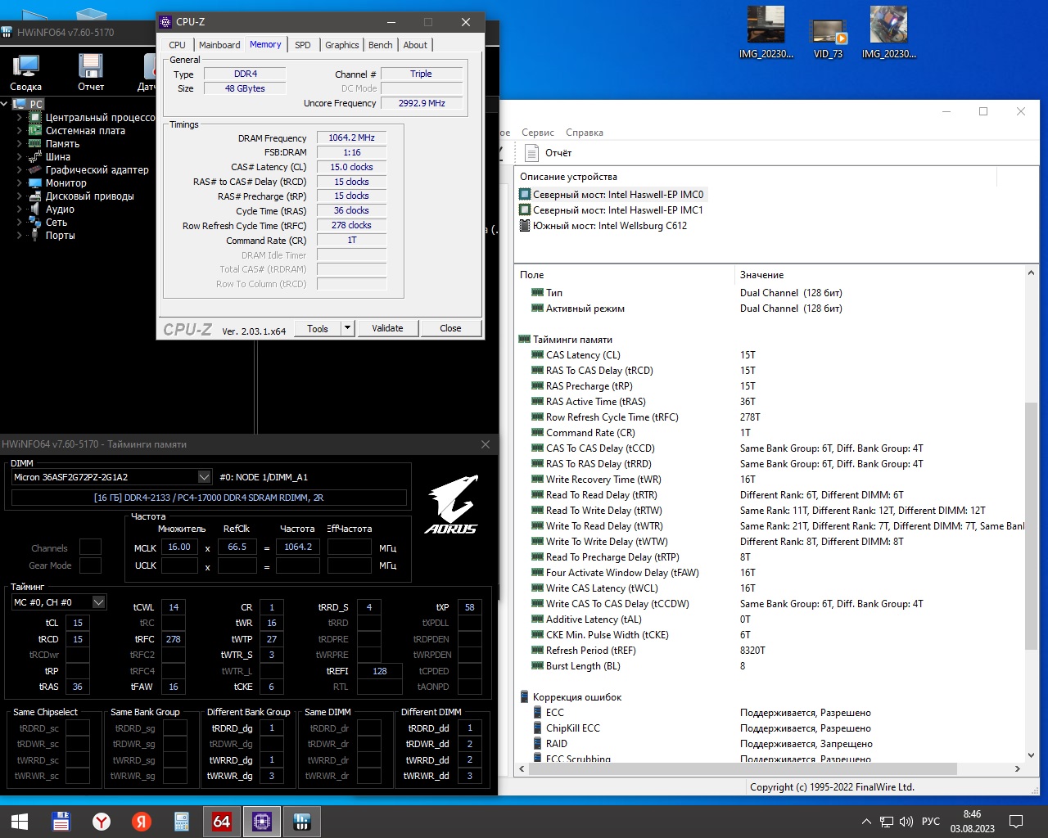
Task: Expand the Системная плата tree node
Action: click(20, 131)
